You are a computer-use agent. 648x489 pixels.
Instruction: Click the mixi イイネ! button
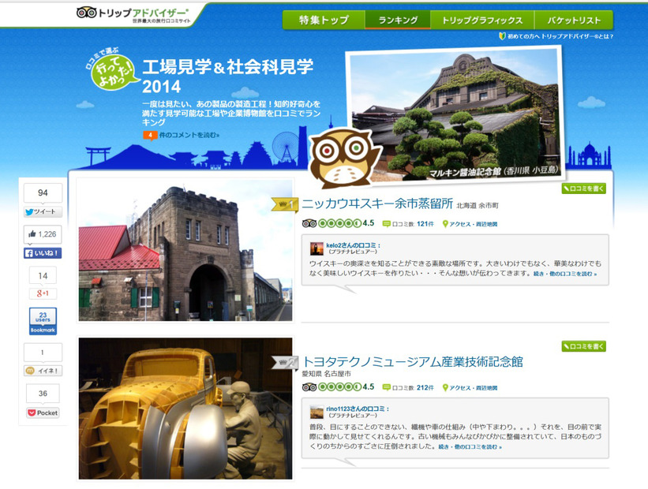(43, 371)
